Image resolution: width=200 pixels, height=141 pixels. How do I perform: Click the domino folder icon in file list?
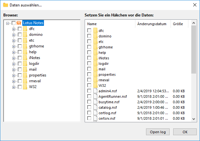pos(95,36)
